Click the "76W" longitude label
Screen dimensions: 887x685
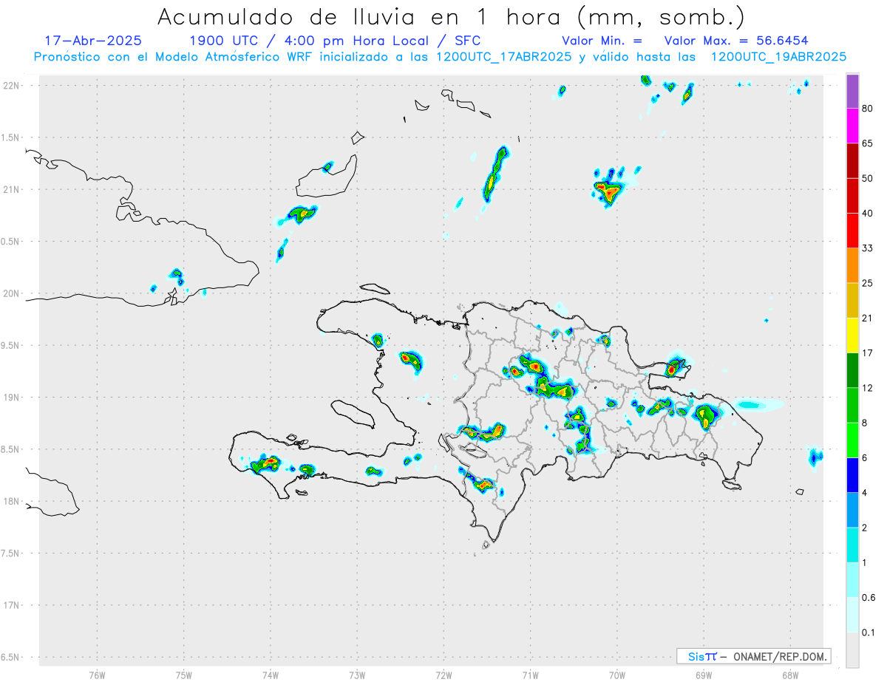pos(97,674)
